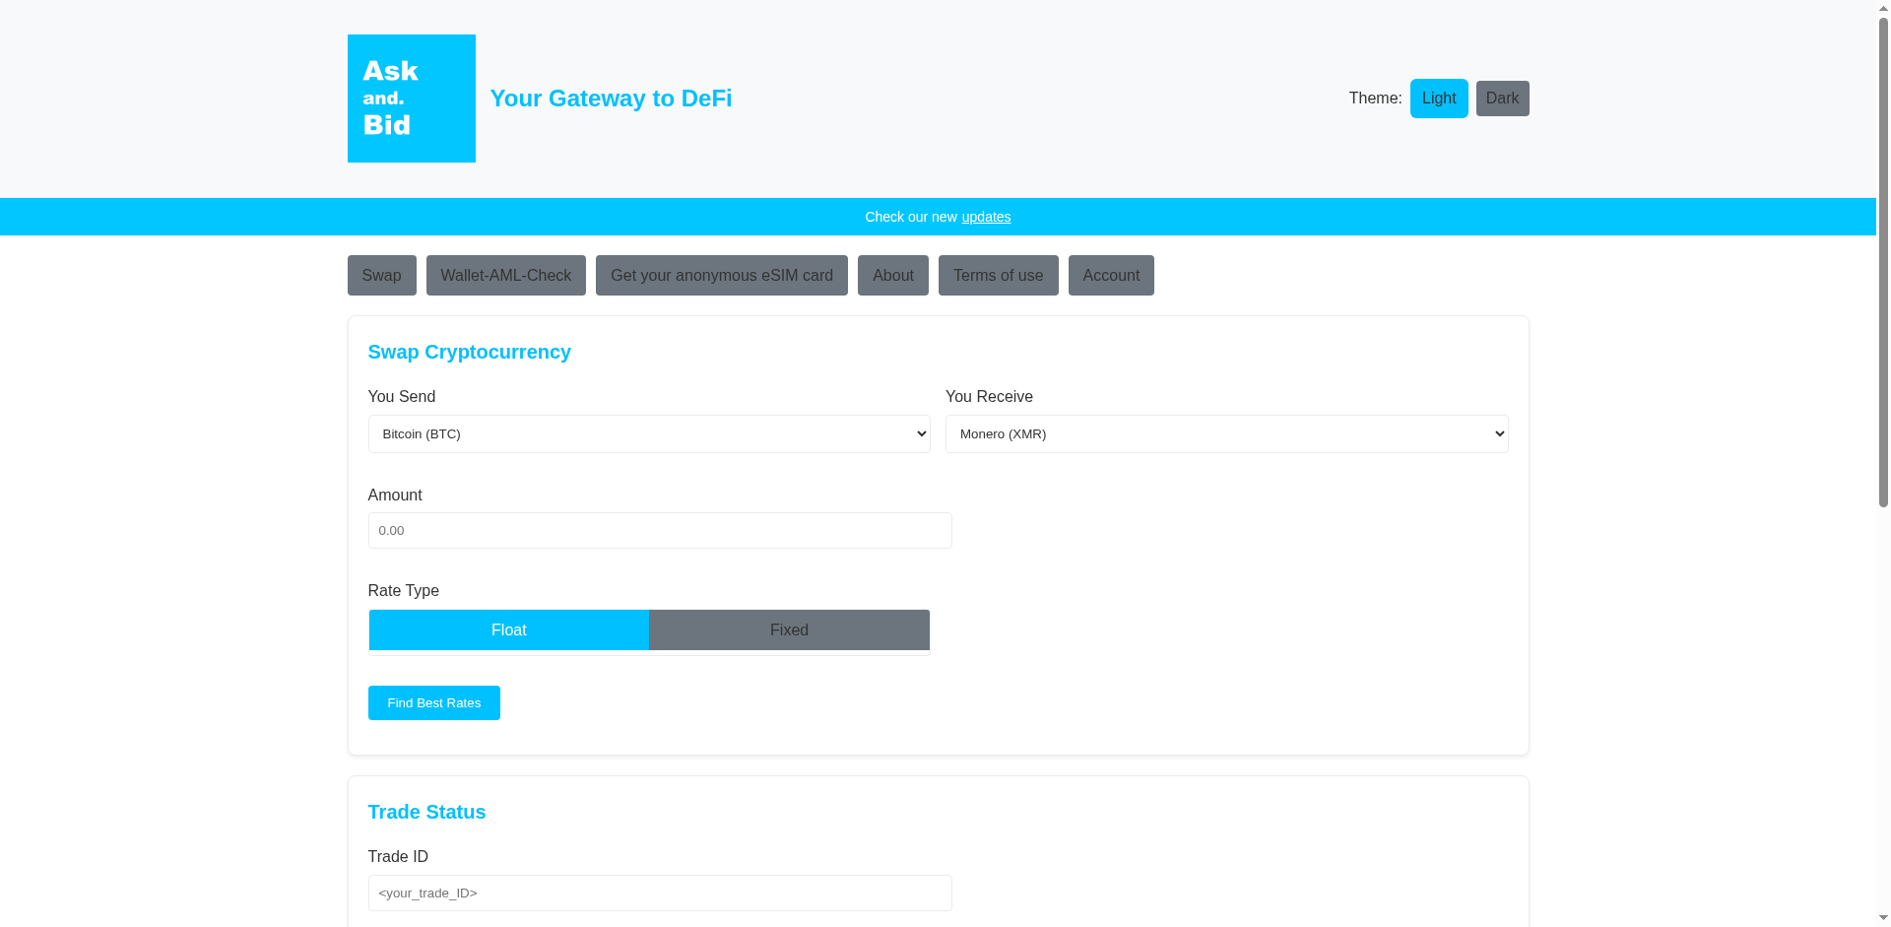The width and height of the screenshot is (1891, 927).
Task: Open the Account page
Action: coord(1111,276)
